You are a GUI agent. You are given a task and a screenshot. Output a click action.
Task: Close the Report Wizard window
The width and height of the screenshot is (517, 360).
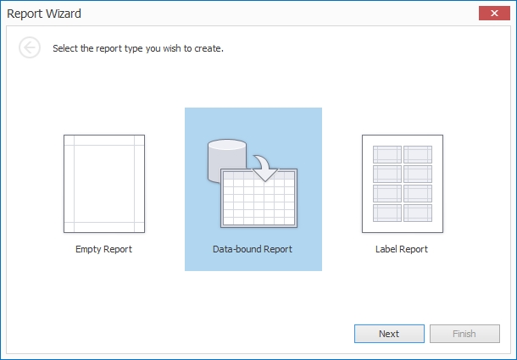490,14
